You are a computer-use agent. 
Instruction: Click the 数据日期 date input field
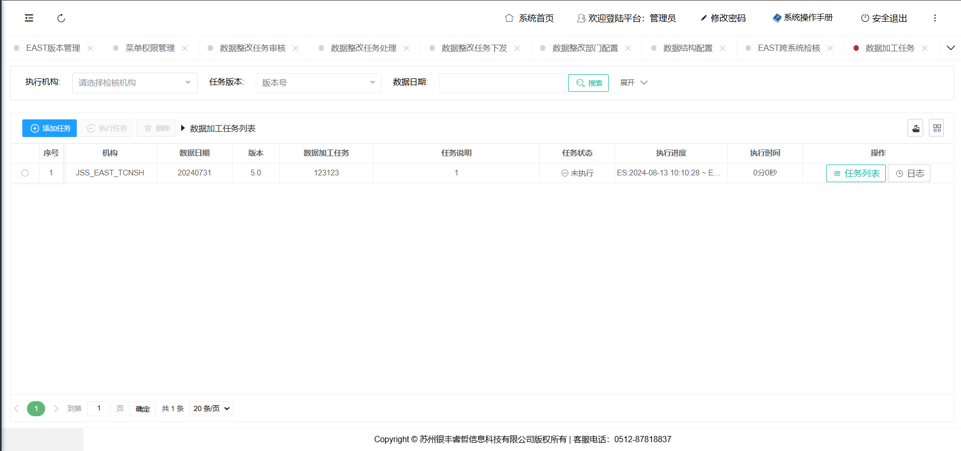point(502,83)
